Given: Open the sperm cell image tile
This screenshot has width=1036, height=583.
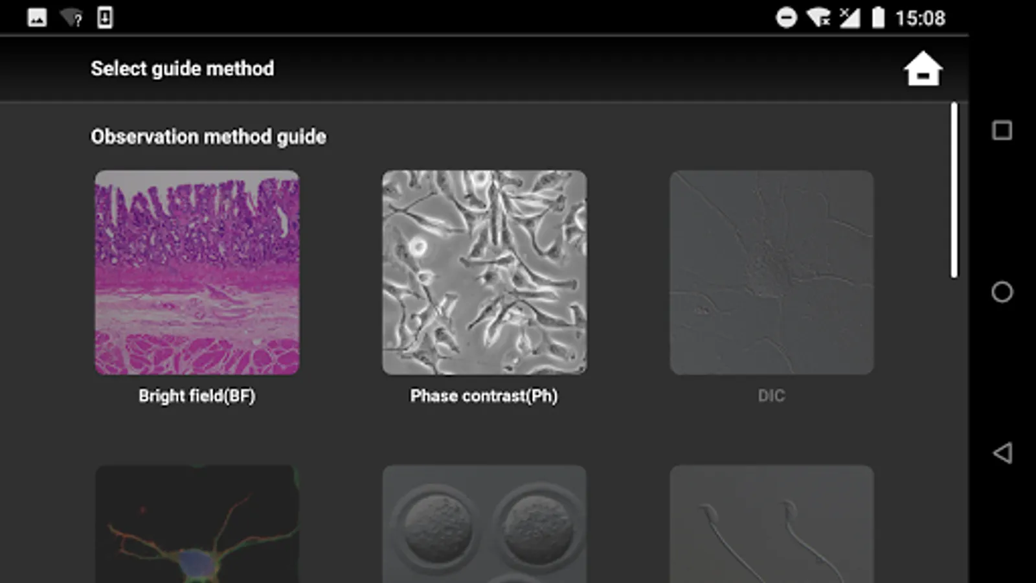Looking at the screenshot, I should tap(771, 523).
